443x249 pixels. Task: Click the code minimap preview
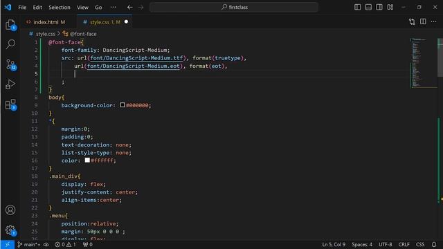tap(423, 63)
